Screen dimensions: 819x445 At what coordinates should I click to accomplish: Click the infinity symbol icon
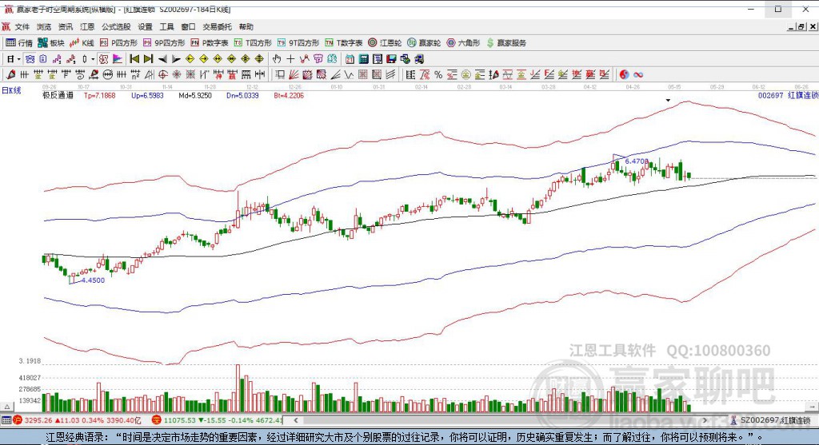coord(638,74)
